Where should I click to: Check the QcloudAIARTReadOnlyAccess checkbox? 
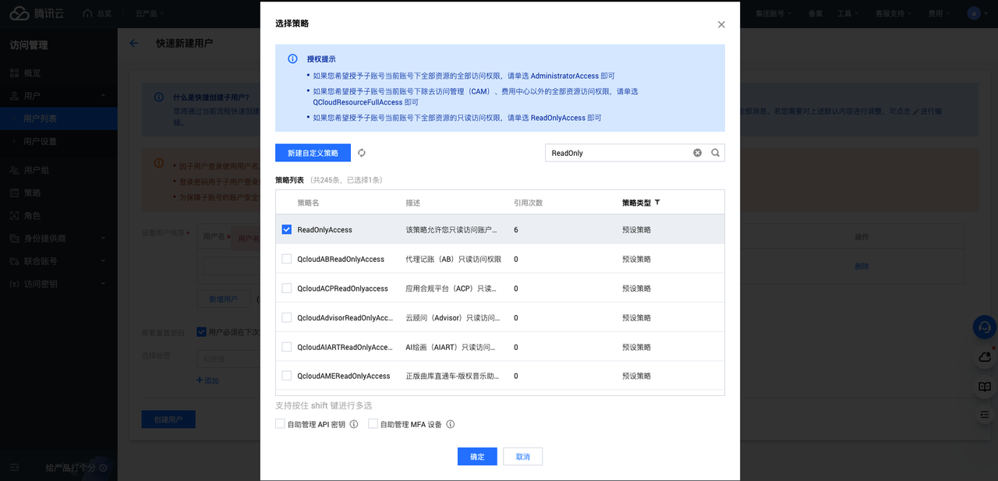(287, 347)
